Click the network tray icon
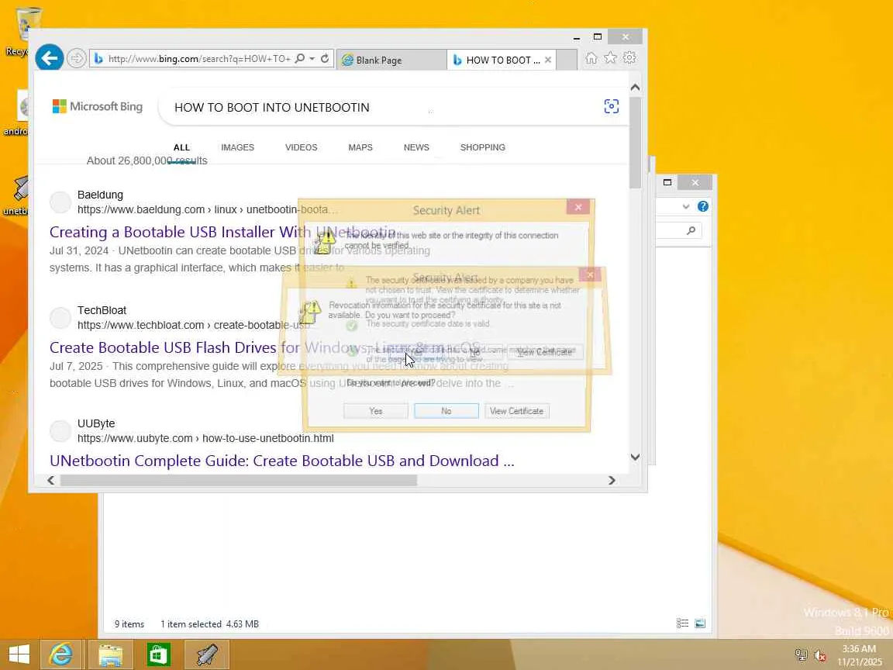 [x=801, y=655]
